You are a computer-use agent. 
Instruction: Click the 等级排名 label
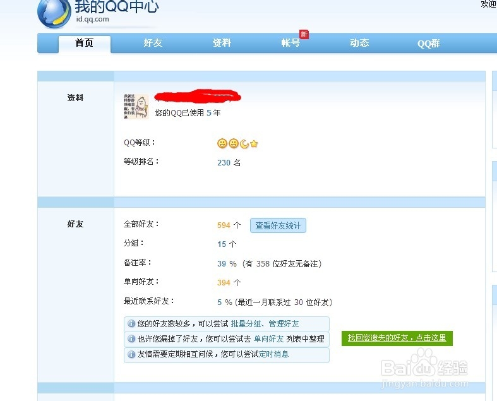click(141, 162)
